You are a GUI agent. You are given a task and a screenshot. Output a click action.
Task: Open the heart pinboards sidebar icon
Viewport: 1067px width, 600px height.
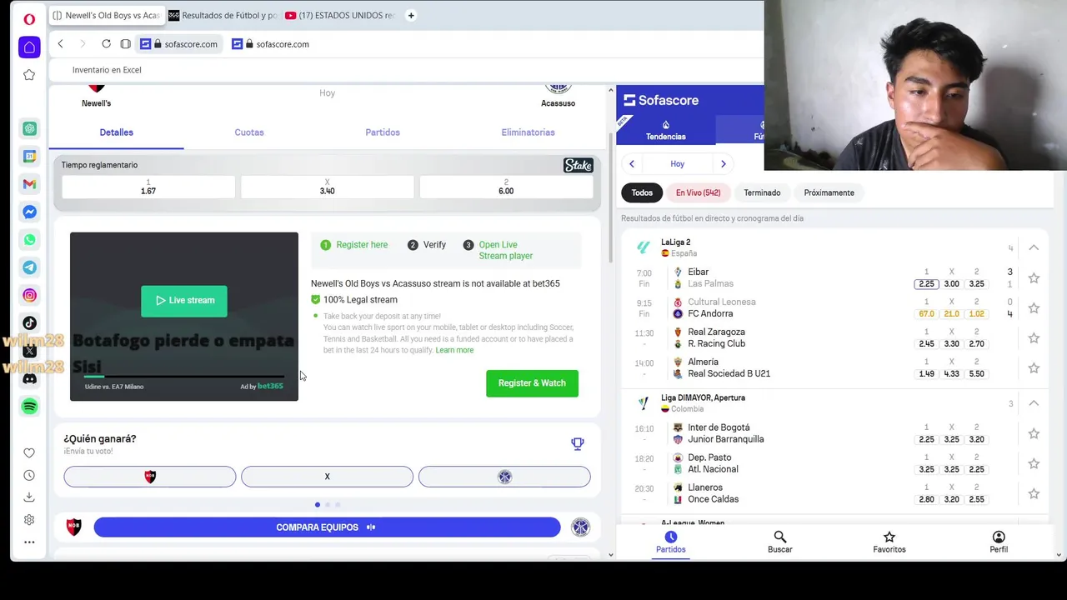pyautogui.click(x=29, y=453)
